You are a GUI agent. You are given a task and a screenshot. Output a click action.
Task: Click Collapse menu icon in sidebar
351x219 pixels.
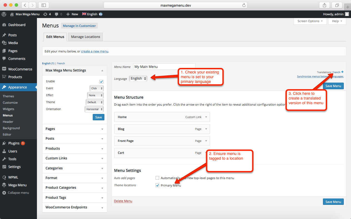point(4,193)
